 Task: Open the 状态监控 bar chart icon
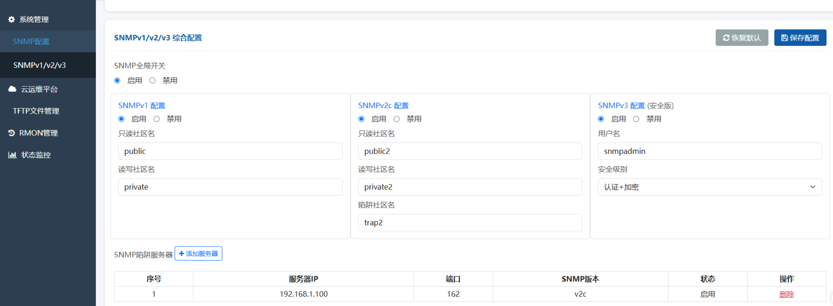(x=12, y=155)
